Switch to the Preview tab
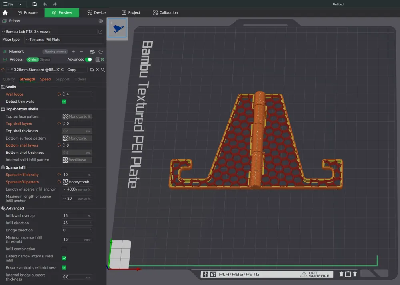This screenshot has width=400, height=285. click(x=62, y=12)
